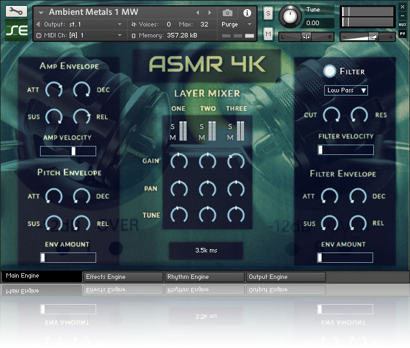Switch to the Rhythm Engine tab

pyautogui.click(x=204, y=277)
